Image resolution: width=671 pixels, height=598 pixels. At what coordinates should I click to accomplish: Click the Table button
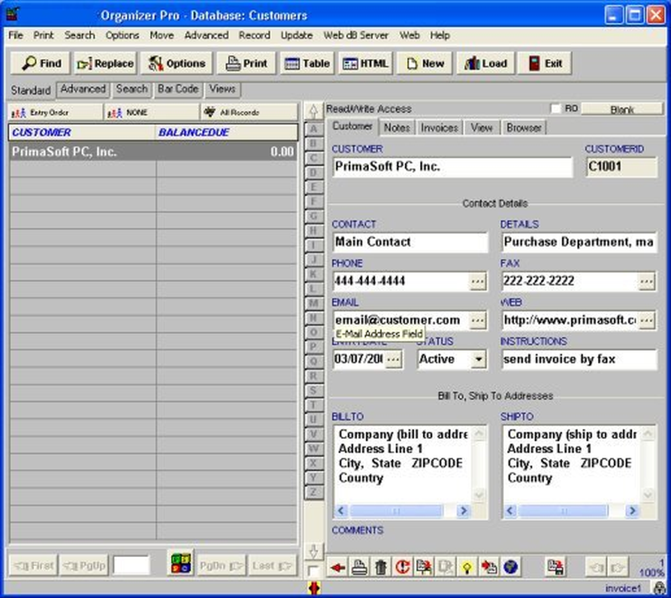307,63
